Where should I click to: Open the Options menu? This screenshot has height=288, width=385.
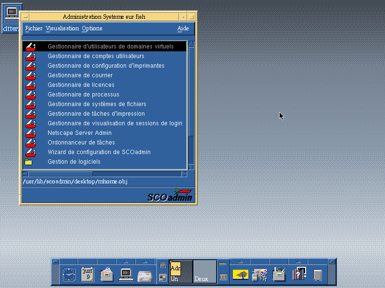coord(92,28)
